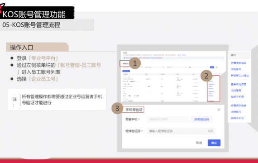Click the note about 企业号运营者手机号验证
The image size is (258, 163).
pos(62,100)
